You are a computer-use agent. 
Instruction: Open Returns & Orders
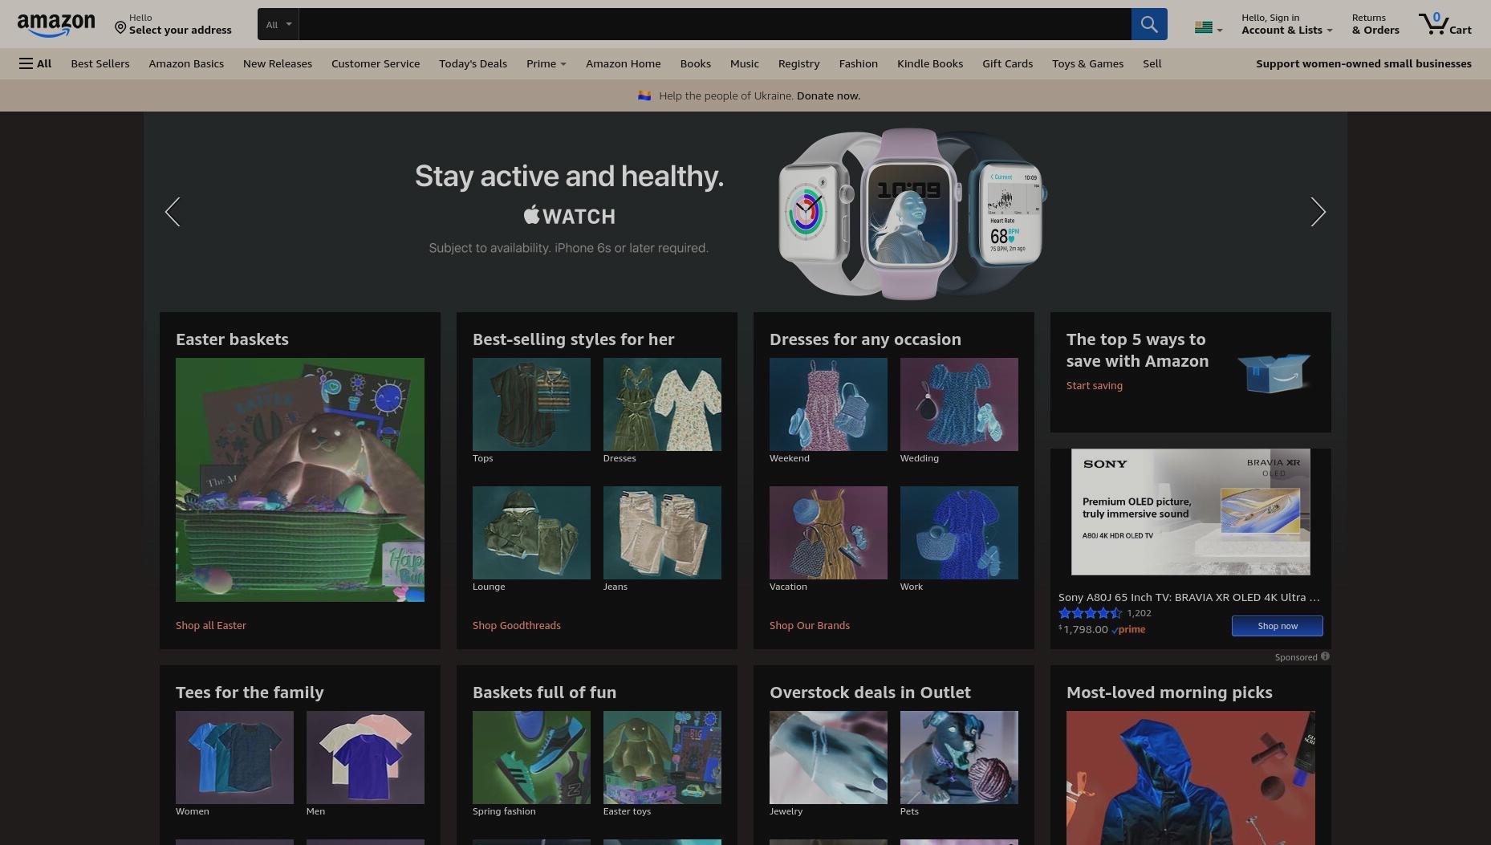[x=1375, y=24]
